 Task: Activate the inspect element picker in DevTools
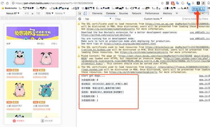pyautogui.click(x=80, y=13)
